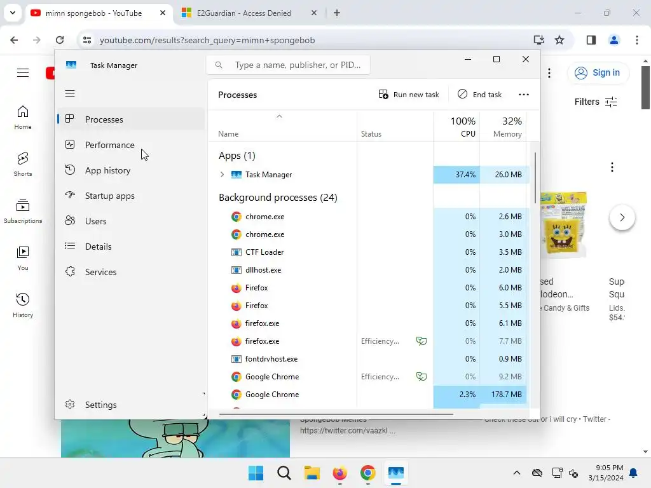
Task: Click the Settings gear icon in Task Manager
Action: 70,404
